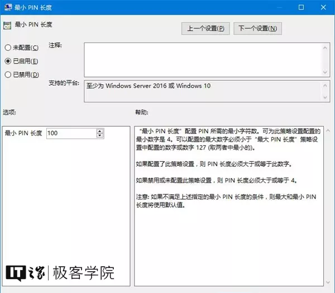Go to 上一个设置(P) previous setting

205,28
